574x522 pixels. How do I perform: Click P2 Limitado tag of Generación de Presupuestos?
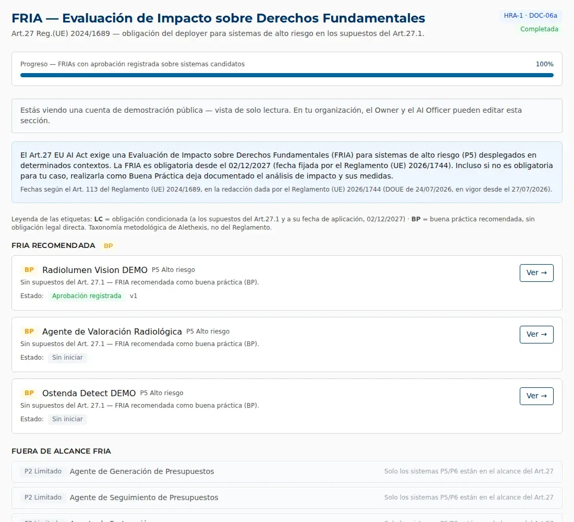point(43,471)
